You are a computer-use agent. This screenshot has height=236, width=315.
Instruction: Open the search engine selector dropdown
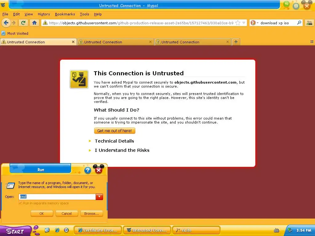tap(254, 23)
